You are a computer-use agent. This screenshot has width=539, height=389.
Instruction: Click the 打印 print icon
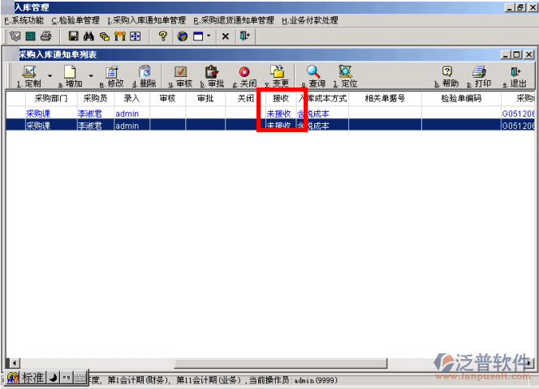[479, 71]
